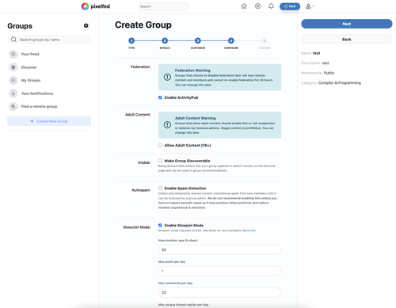This screenshot has height=308, width=396.
Task: Click the Category value CompSci & Programming
Action: (340, 83)
